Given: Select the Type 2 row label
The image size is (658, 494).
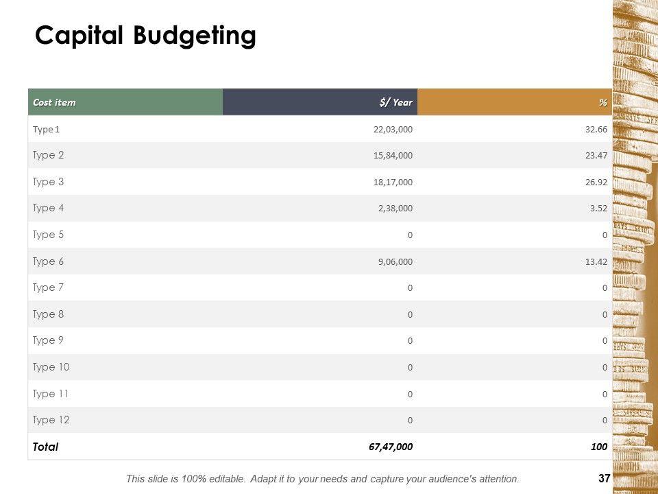Looking at the screenshot, I should click(48, 155).
